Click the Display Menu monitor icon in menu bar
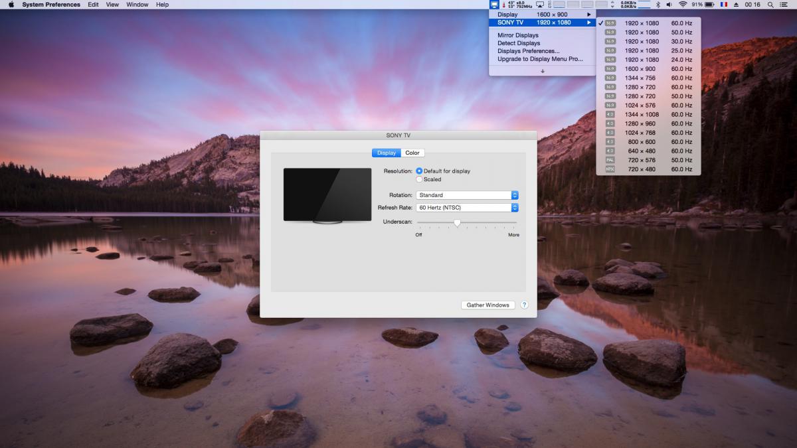Viewport: 797px width, 448px height. coord(494,5)
